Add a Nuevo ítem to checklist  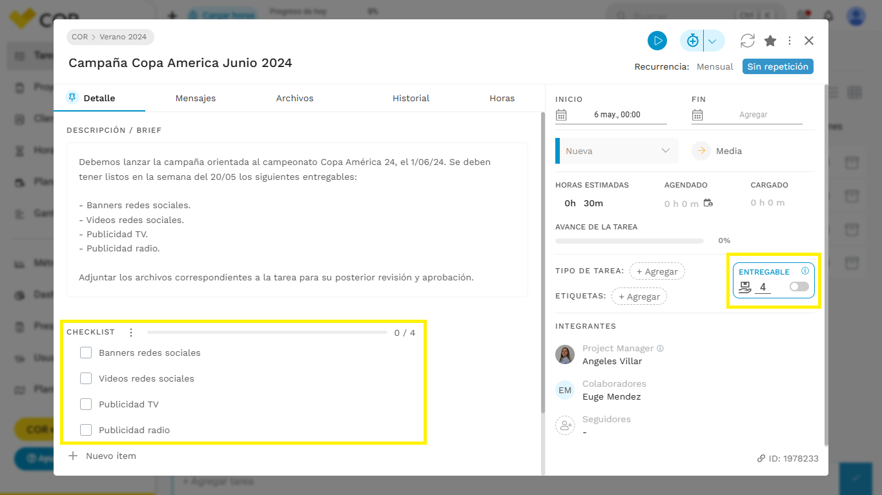pos(102,456)
